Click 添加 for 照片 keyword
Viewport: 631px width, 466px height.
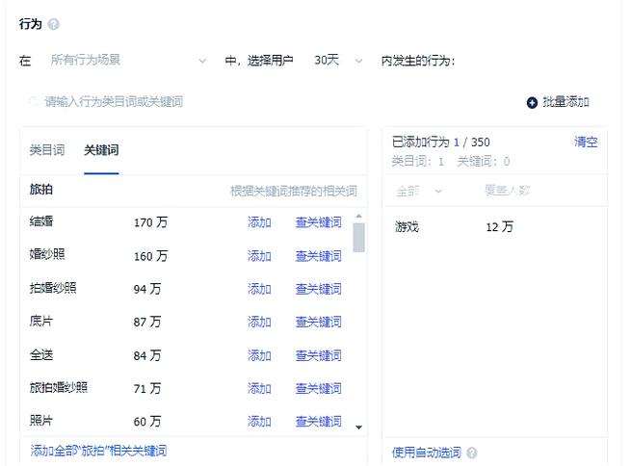pos(259,422)
